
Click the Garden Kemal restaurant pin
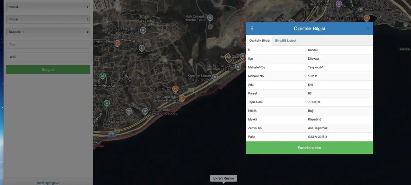(118, 43)
